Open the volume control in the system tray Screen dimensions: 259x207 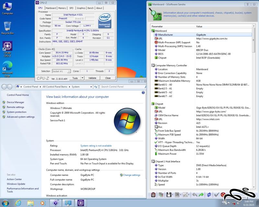point(238,203)
